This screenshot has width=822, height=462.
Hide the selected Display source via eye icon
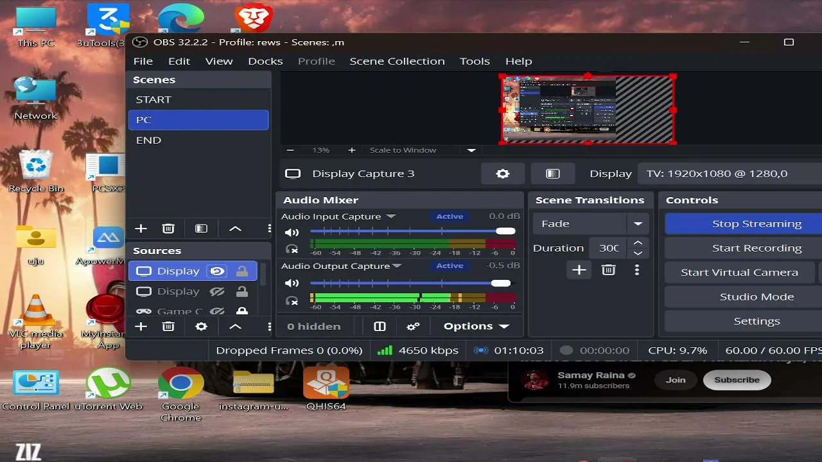(217, 271)
